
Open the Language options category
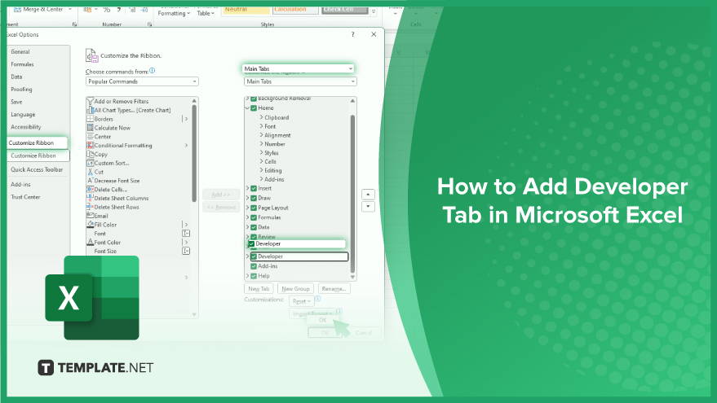point(23,115)
